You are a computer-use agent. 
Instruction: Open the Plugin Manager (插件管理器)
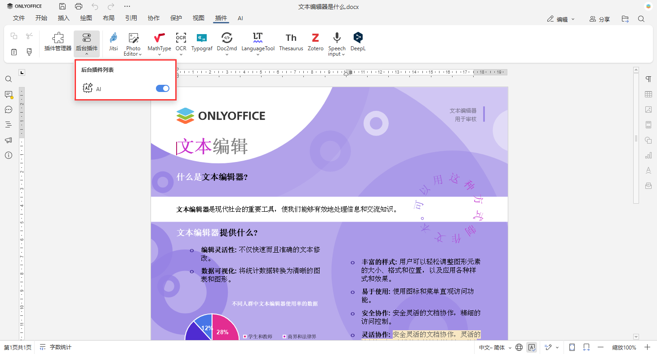[x=58, y=43]
